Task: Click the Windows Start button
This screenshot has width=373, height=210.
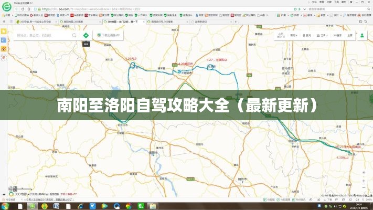Action: click(x=5, y=206)
